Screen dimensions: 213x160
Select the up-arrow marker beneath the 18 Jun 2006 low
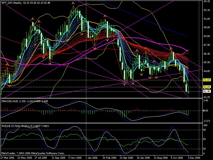150,77
